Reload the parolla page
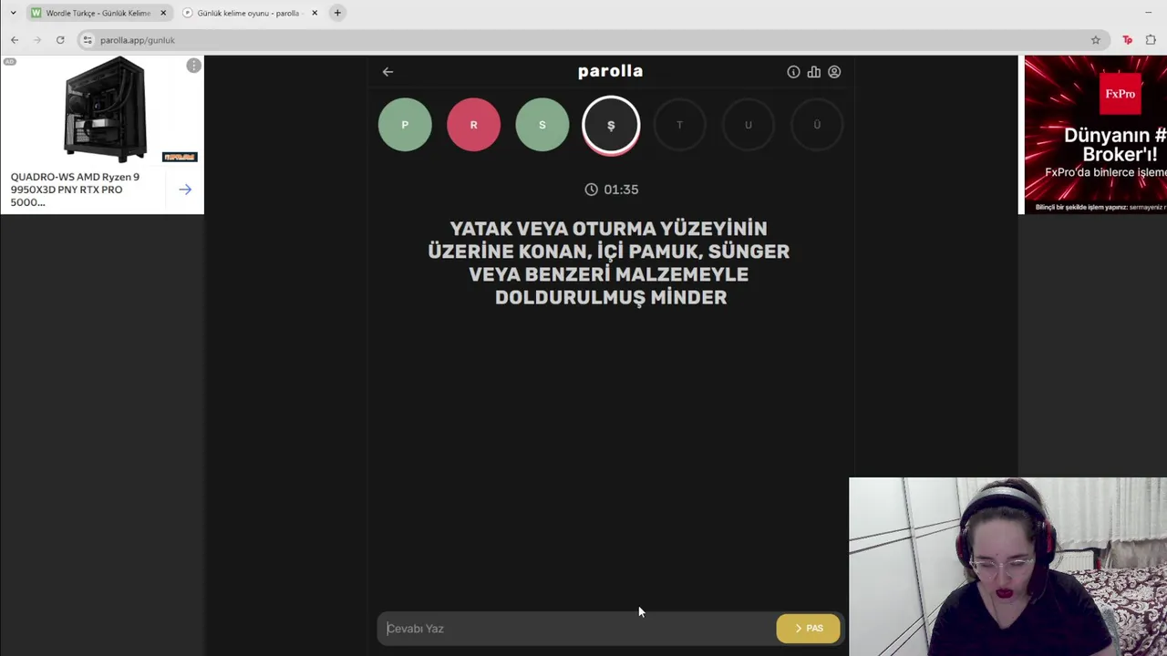 60,40
